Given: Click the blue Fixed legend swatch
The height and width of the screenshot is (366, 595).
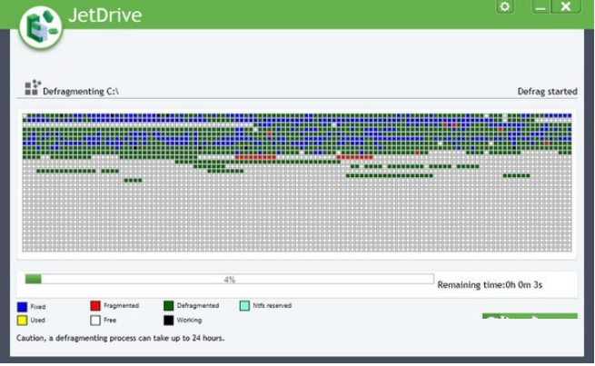Looking at the screenshot, I should 23,307.
